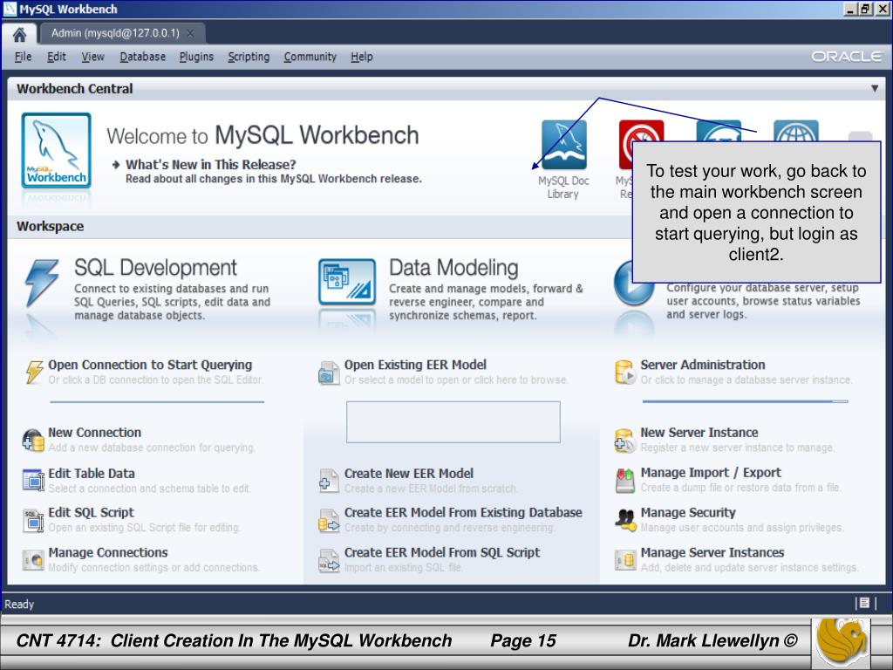The width and height of the screenshot is (893, 670).
Task: Open Manage Connections link
Action: 107,552
